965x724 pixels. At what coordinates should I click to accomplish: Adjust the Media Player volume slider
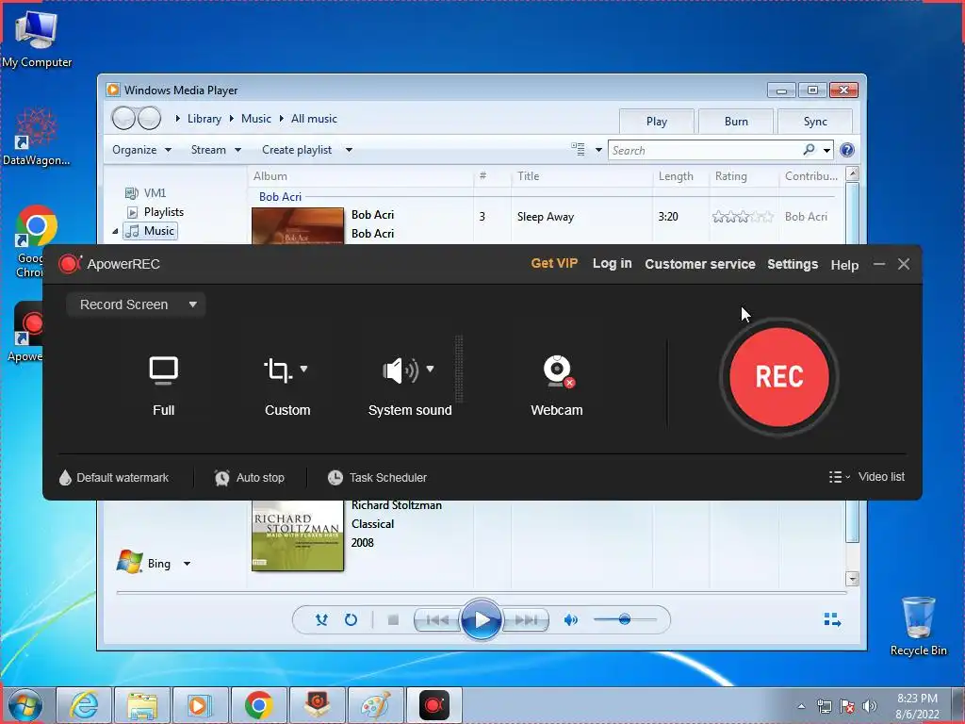pyautogui.click(x=625, y=619)
